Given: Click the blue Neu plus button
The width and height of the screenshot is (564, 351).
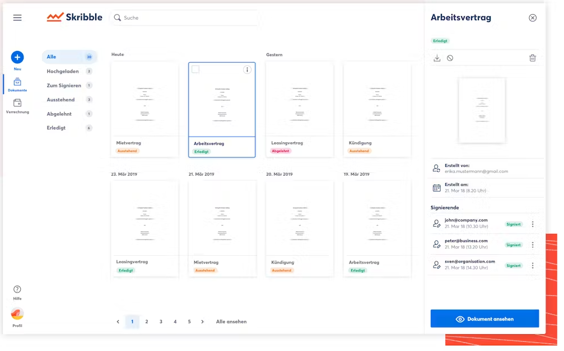Looking at the screenshot, I should coord(17,57).
